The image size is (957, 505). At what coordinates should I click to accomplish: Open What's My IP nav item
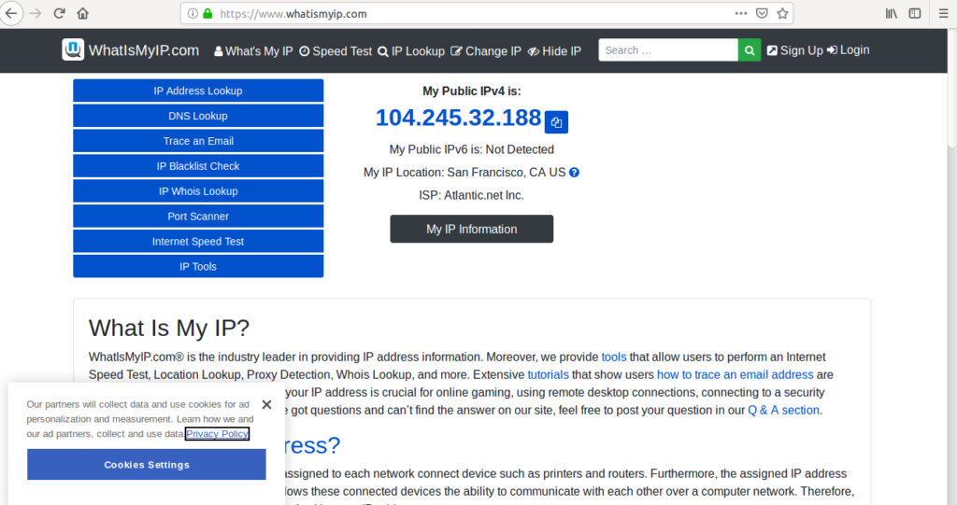(x=253, y=51)
